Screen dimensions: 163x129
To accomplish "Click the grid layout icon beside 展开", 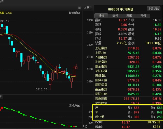I will point(79,8).
